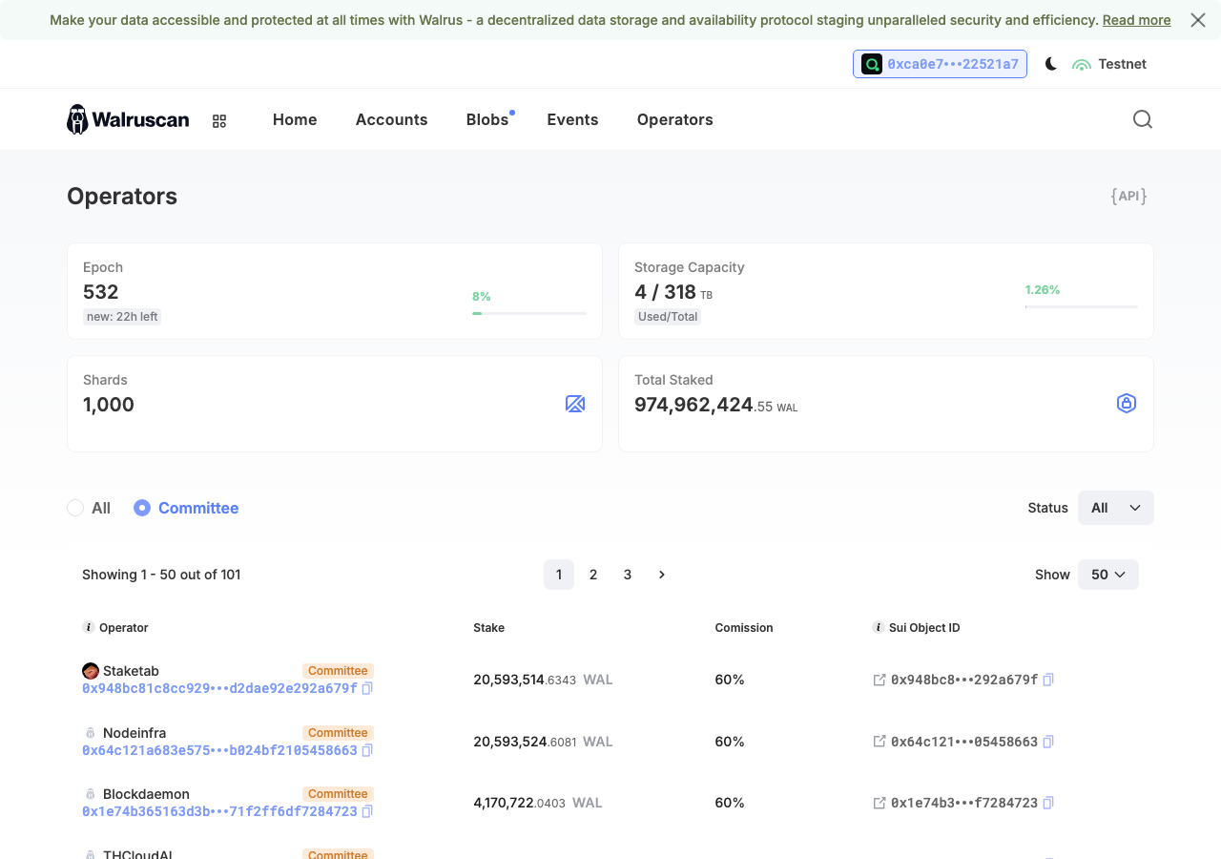This screenshot has height=859, width=1221.
Task: Click the Operator column info icon
Action: point(89,627)
